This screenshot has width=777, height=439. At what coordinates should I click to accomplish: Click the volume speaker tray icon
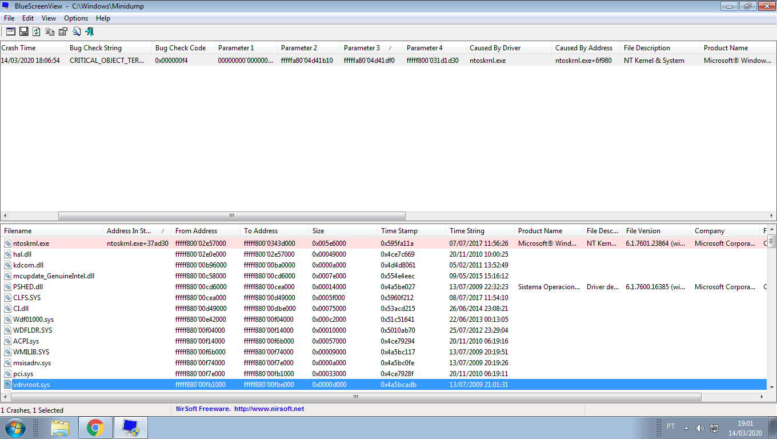(x=700, y=428)
